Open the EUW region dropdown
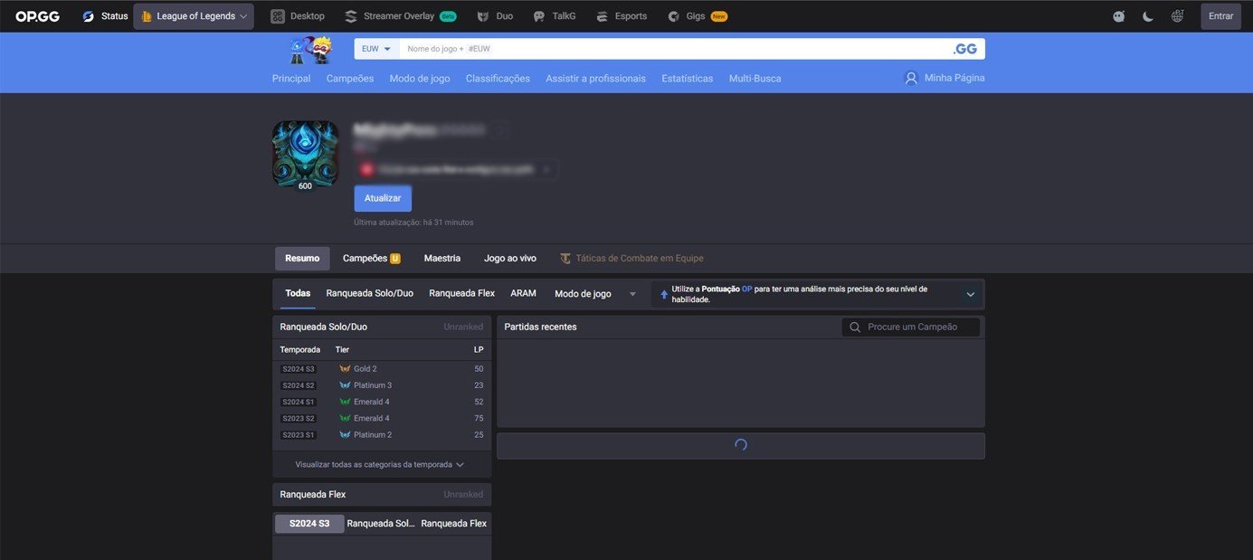 (376, 49)
